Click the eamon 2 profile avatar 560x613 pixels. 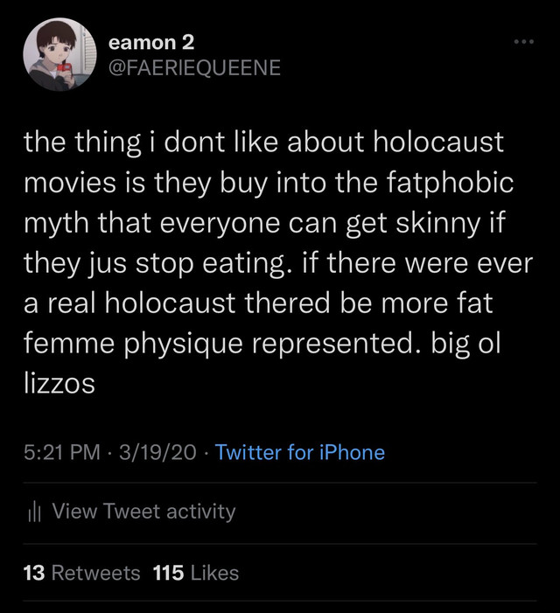(59, 54)
